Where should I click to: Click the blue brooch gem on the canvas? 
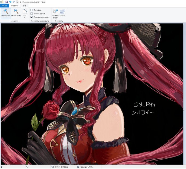coord(74,112)
